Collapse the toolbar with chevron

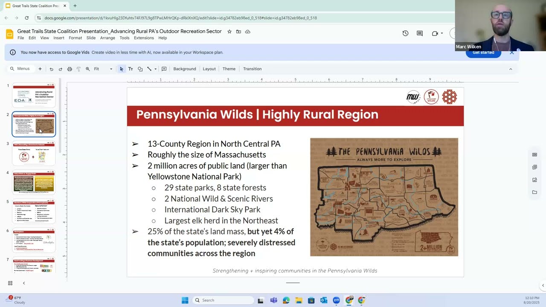tap(511, 69)
